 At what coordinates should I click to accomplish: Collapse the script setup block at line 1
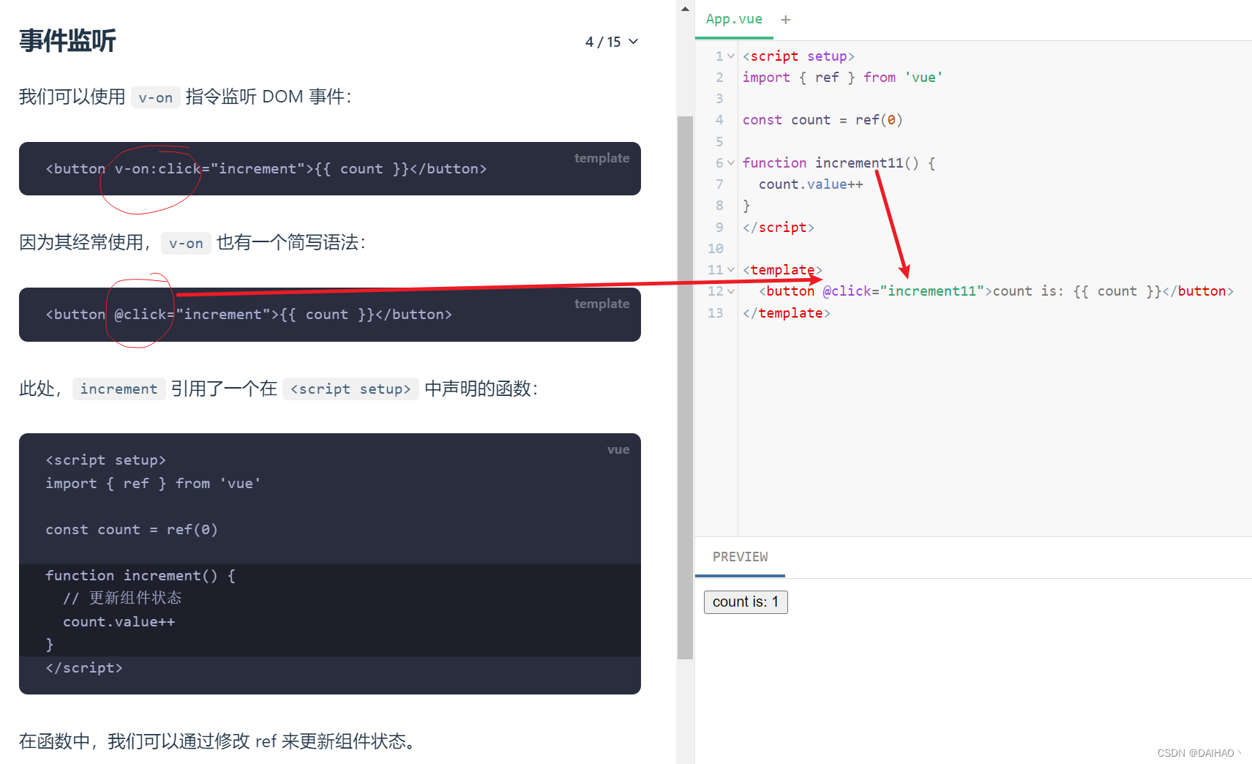tap(731, 56)
